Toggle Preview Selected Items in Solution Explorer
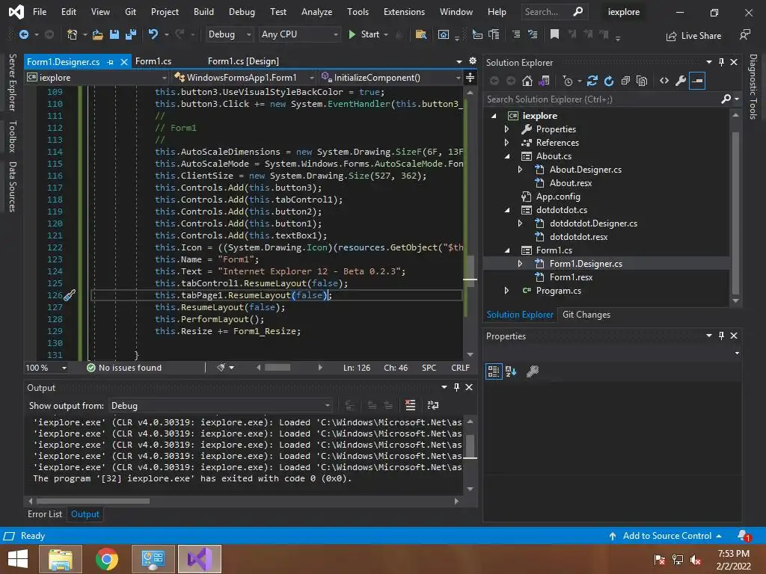Image resolution: width=766 pixels, height=574 pixels. coord(697,81)
